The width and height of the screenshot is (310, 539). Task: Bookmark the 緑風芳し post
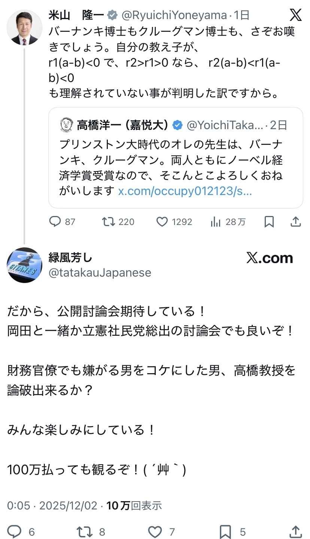click(225, 531)
